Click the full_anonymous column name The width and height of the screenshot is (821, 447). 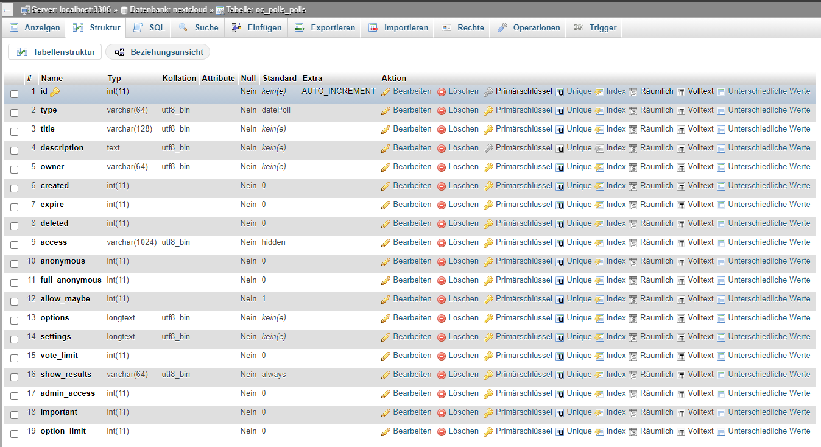pyautogui.click(x=71, y=280)
